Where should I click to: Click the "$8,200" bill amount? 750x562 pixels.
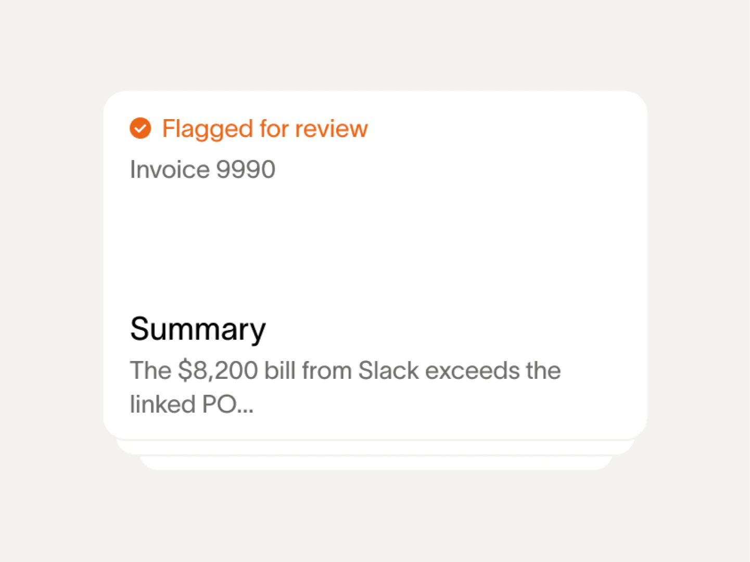218,371
